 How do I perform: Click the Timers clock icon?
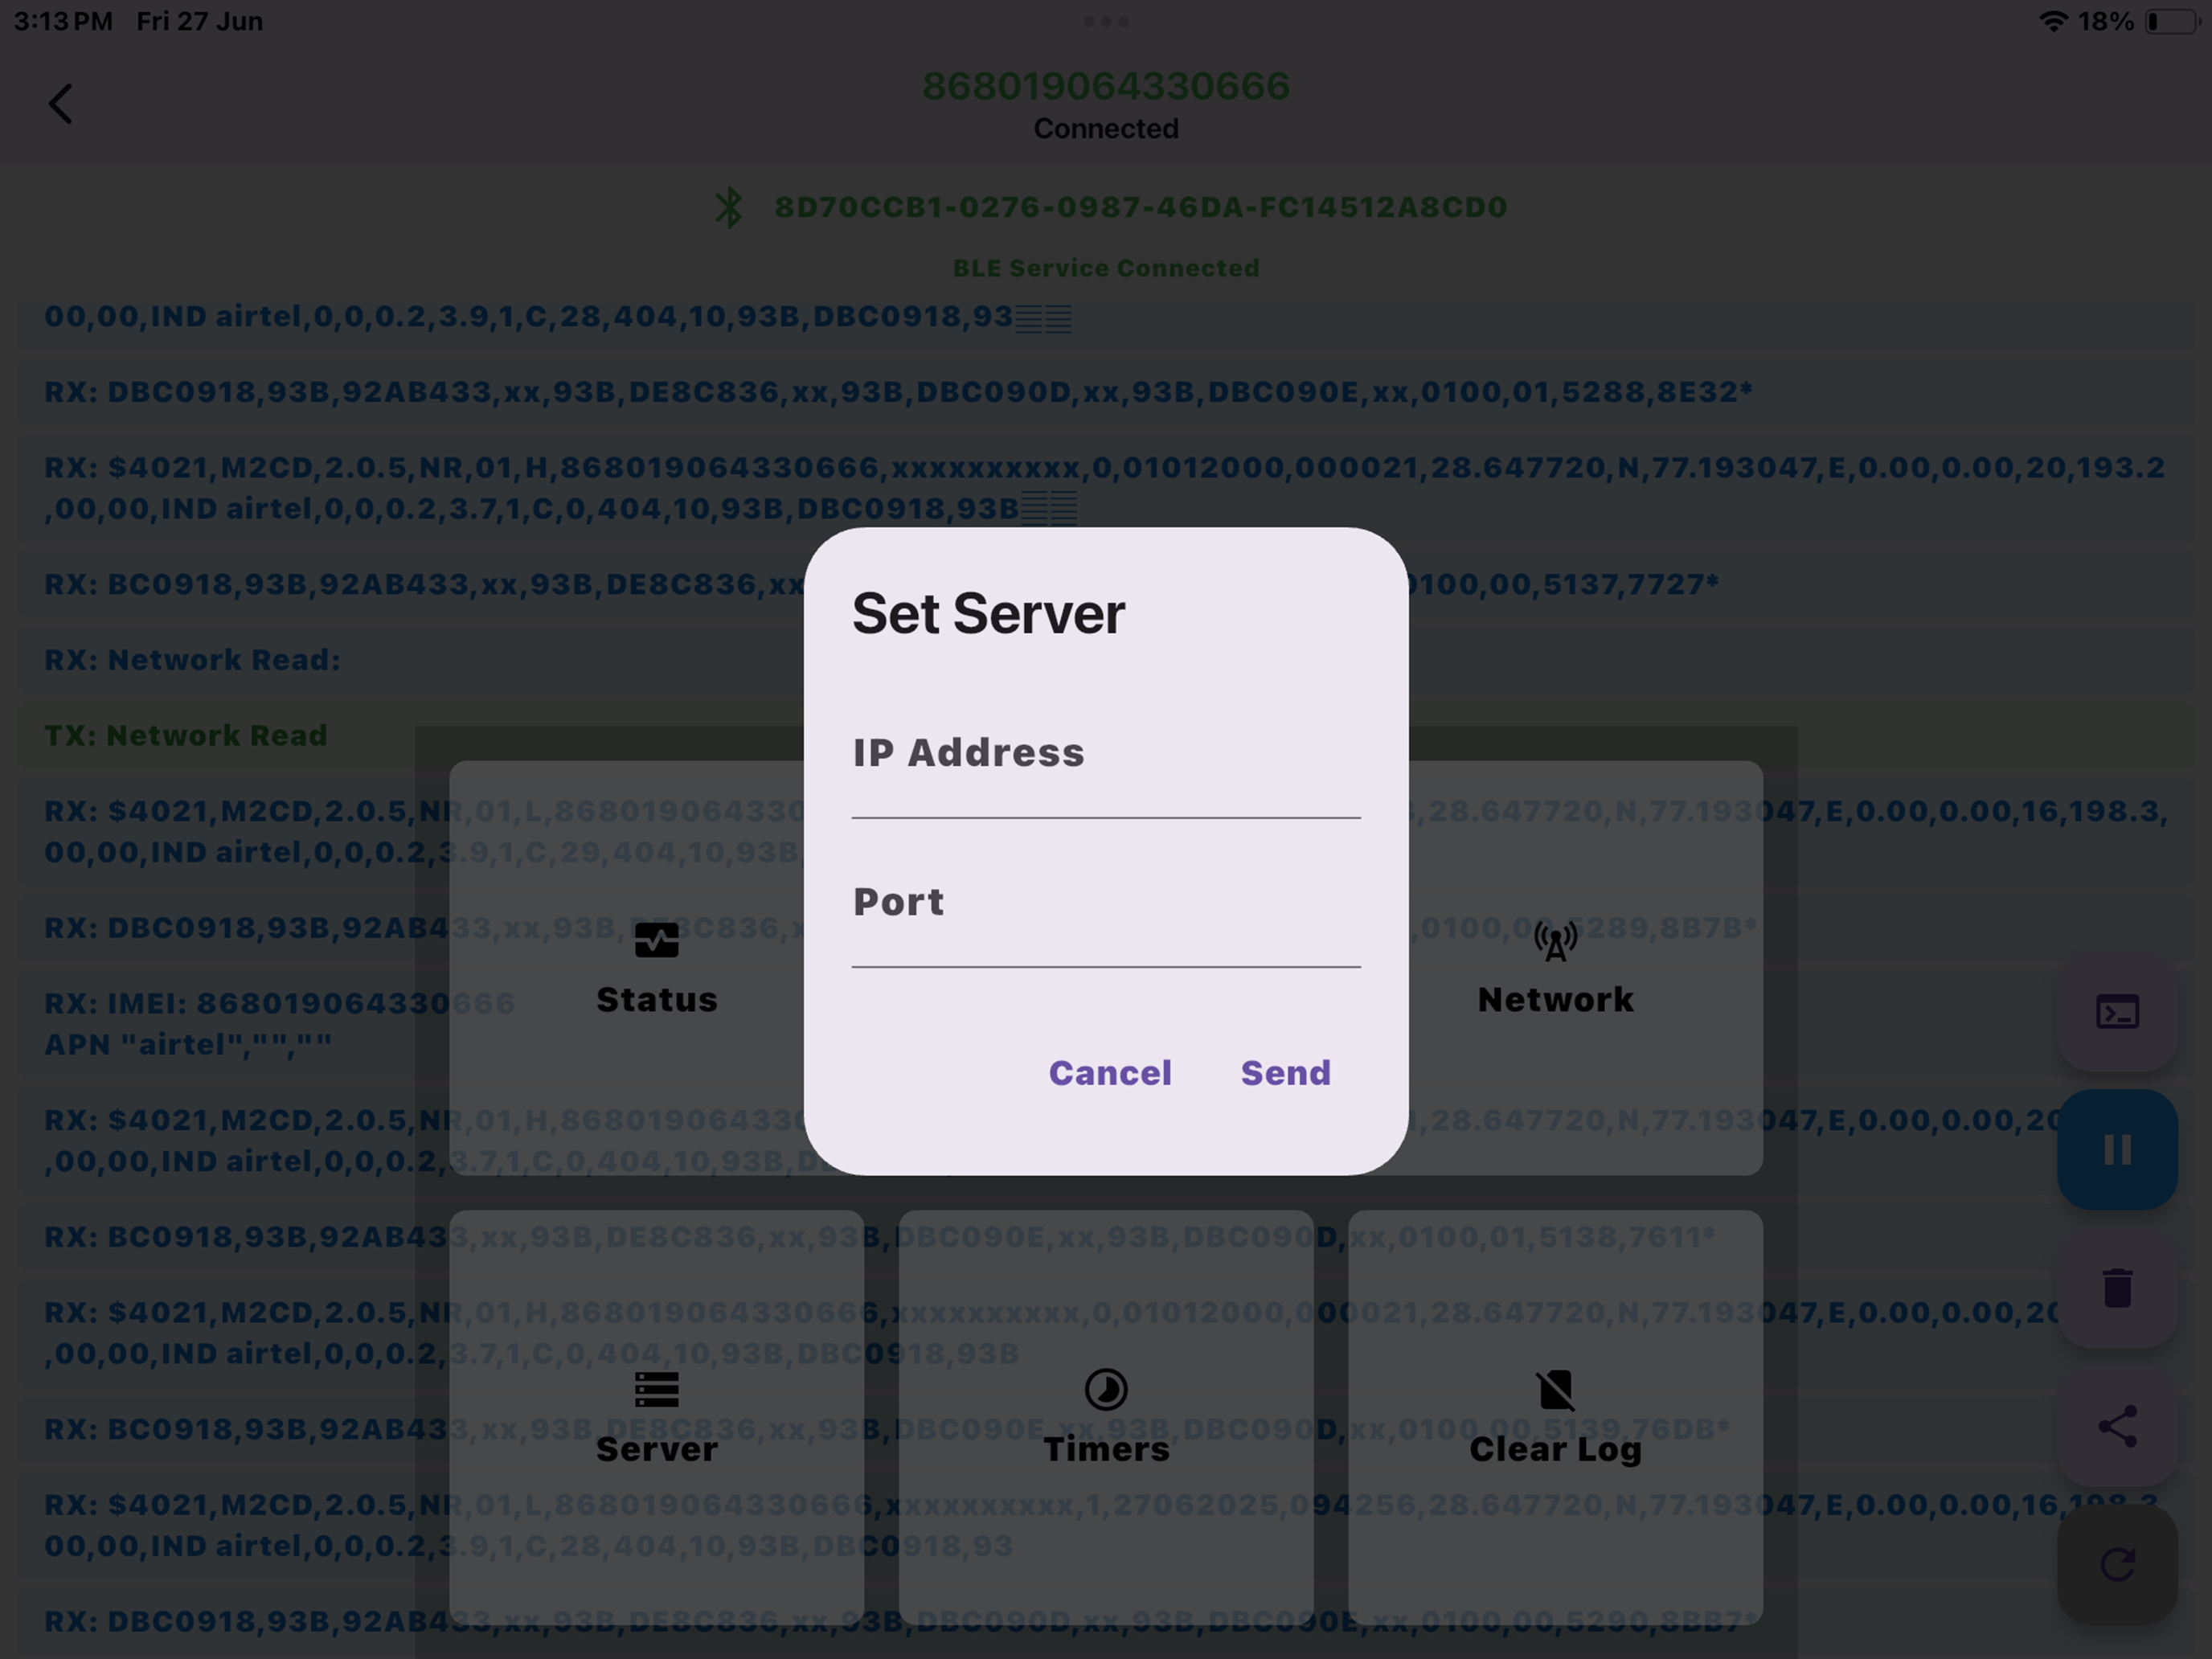[x=1106, y=1390]
